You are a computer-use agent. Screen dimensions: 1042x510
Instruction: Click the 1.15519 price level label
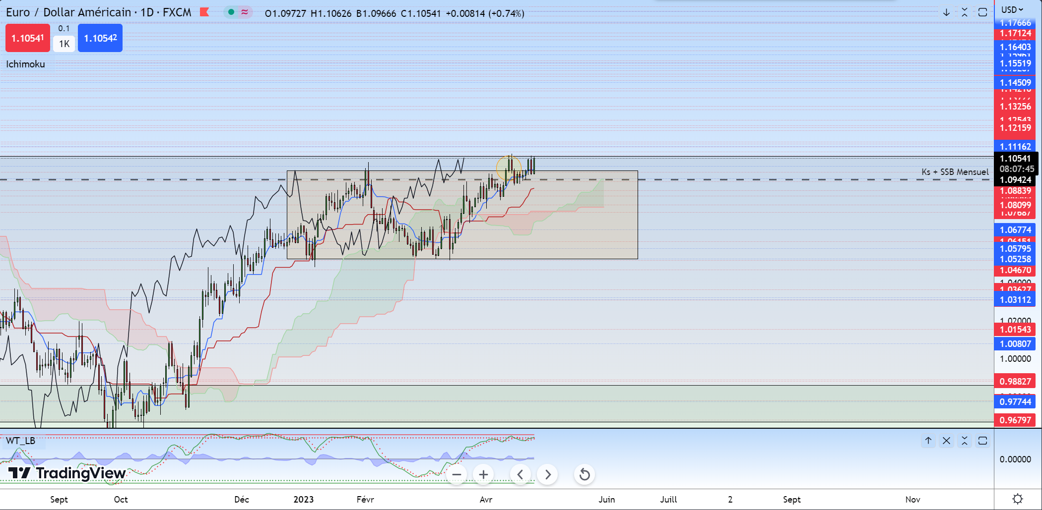tap(1015, 63)
